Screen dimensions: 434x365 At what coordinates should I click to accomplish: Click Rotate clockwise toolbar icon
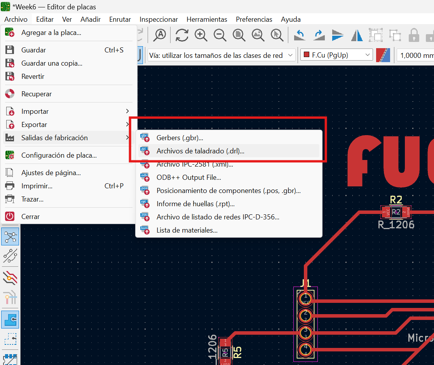[x=319, y=35]
